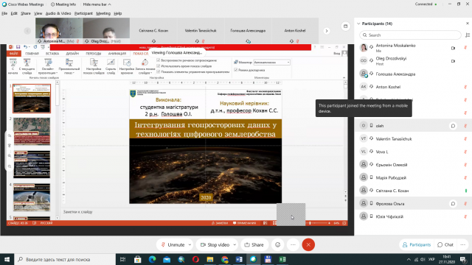Select Valentin Tanasiichuk video tile
Screen dimensions: 472x265
201,31
